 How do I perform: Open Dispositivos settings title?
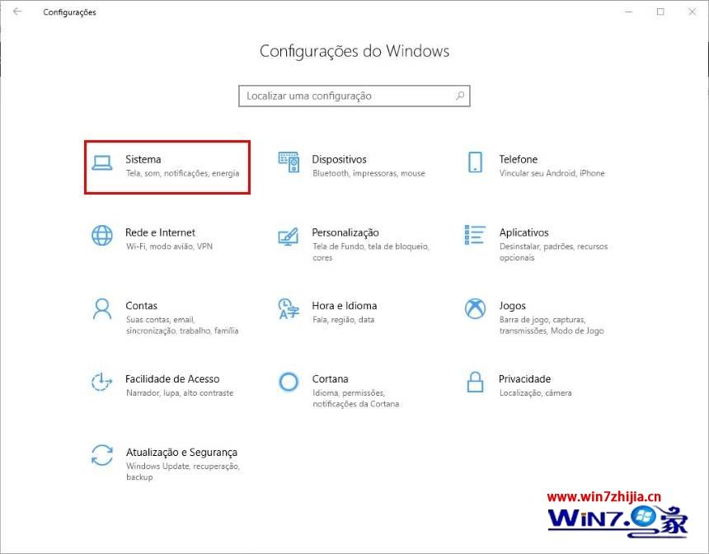[339, 159]
